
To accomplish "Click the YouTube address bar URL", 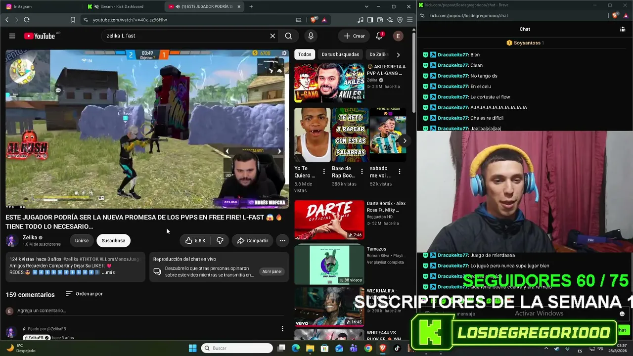I will (130, 20).
